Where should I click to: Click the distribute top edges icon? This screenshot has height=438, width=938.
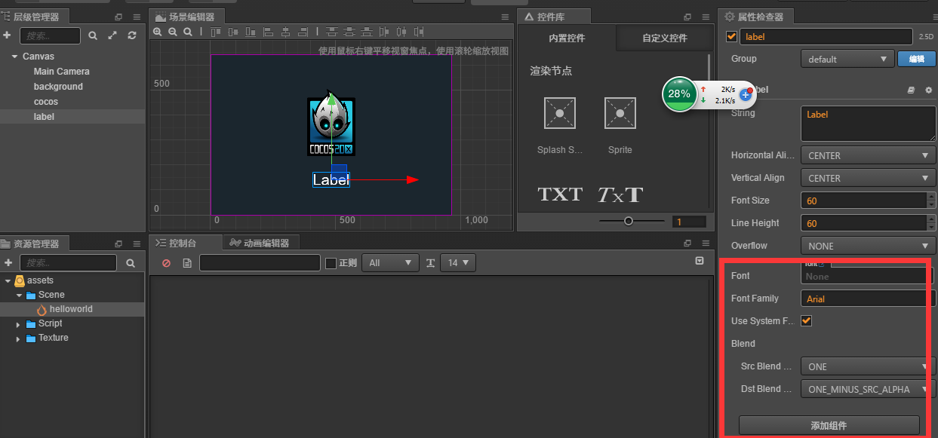tap(332, 32)
